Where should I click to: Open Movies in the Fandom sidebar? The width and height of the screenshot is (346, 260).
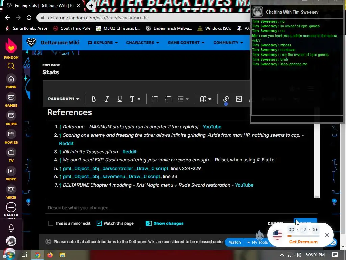(11, 137)
